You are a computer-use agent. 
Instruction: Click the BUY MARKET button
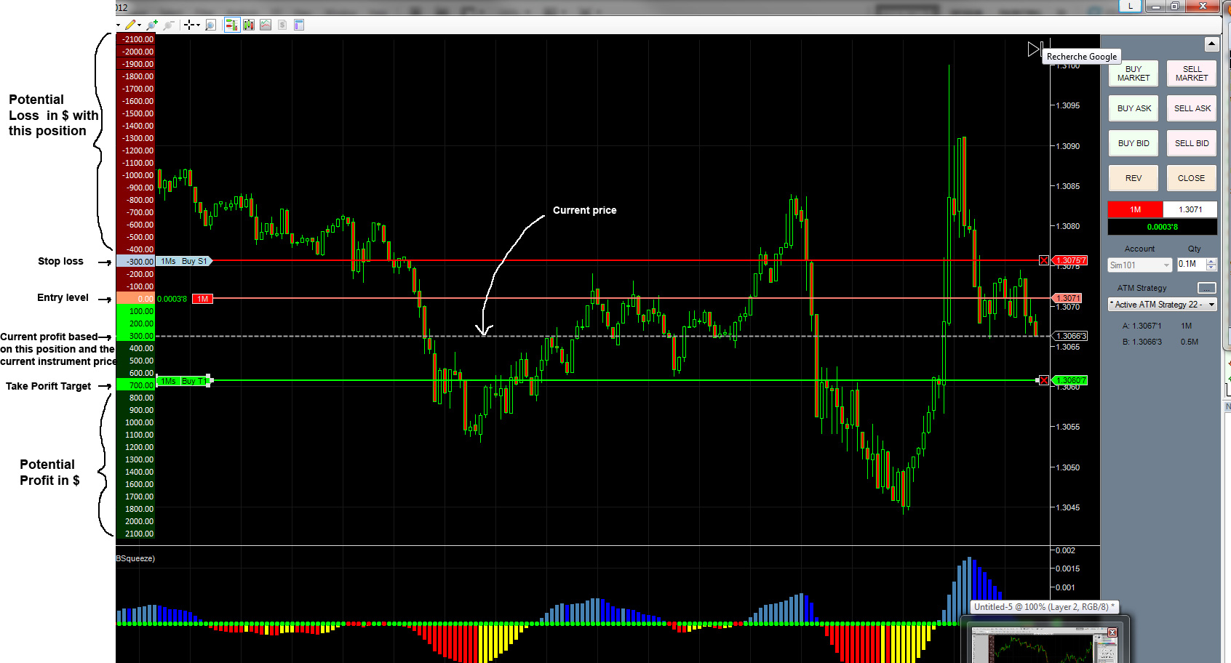(x=1134, y=73)
